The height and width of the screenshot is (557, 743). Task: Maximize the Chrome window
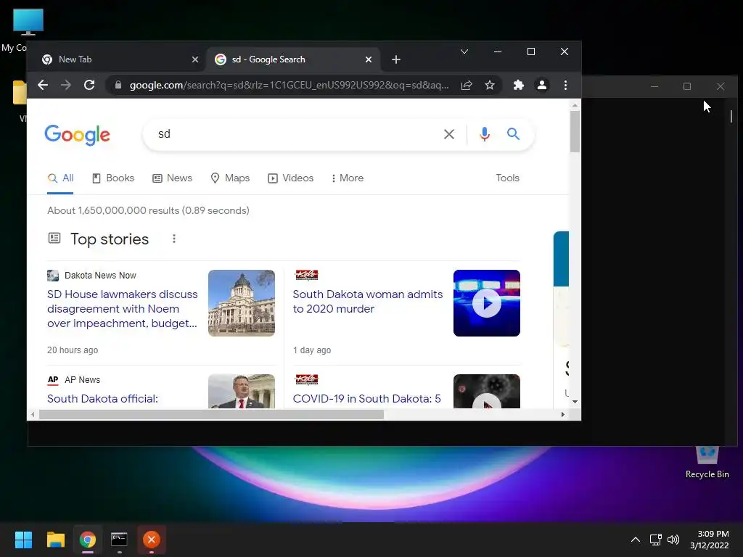click(531, 51)
